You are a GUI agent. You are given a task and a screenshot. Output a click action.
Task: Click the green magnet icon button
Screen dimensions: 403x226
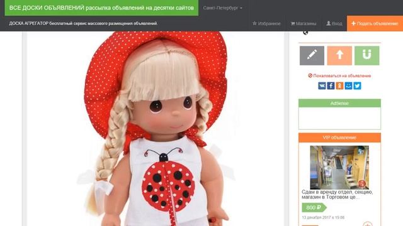[x=366, y=56]
